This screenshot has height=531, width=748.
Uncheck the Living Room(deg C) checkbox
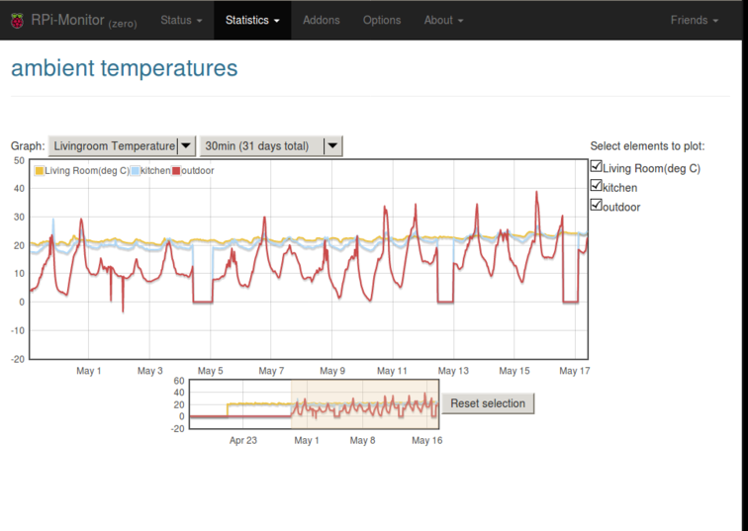pos(596,166)
